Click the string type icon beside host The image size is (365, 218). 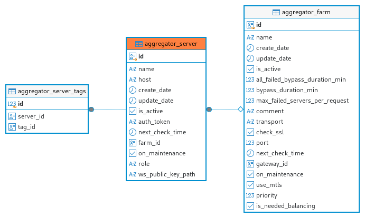click(133, 80)
